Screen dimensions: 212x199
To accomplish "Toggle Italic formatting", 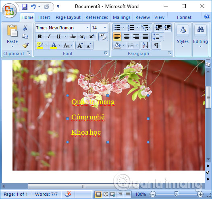I will [x=49, y=37].
